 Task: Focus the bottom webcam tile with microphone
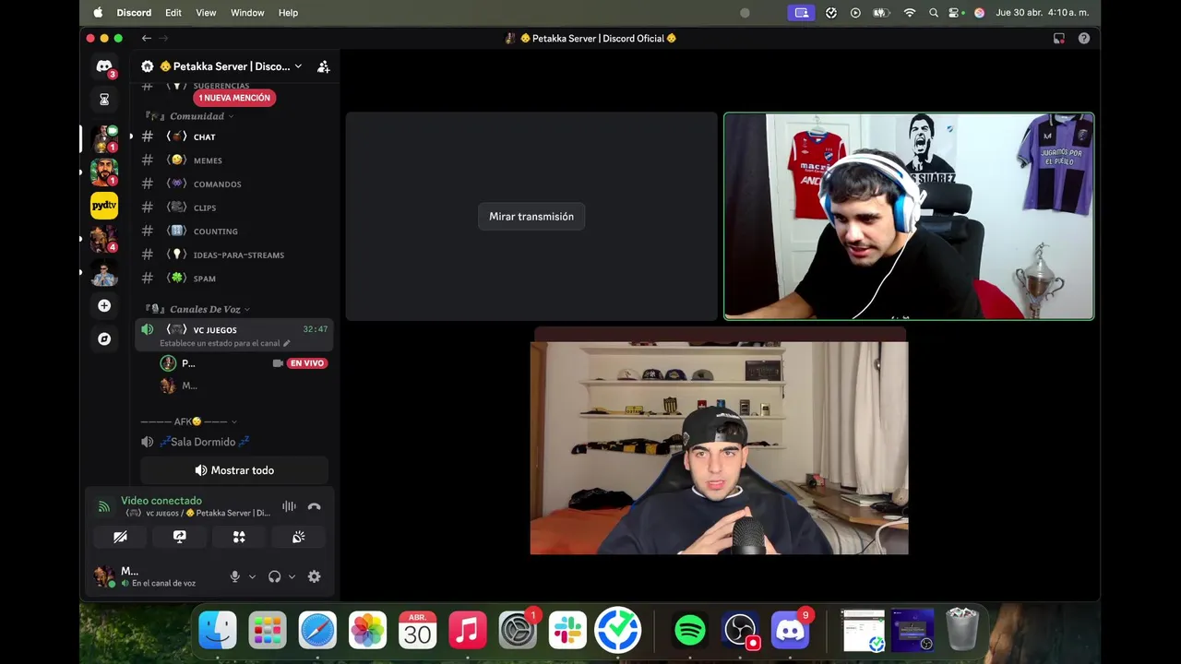coord(719,448)
